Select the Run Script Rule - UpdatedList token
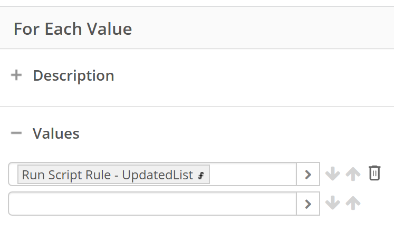The height and width of the screenshot is (241, 394). pyautogui.click(x=113, y=175)
